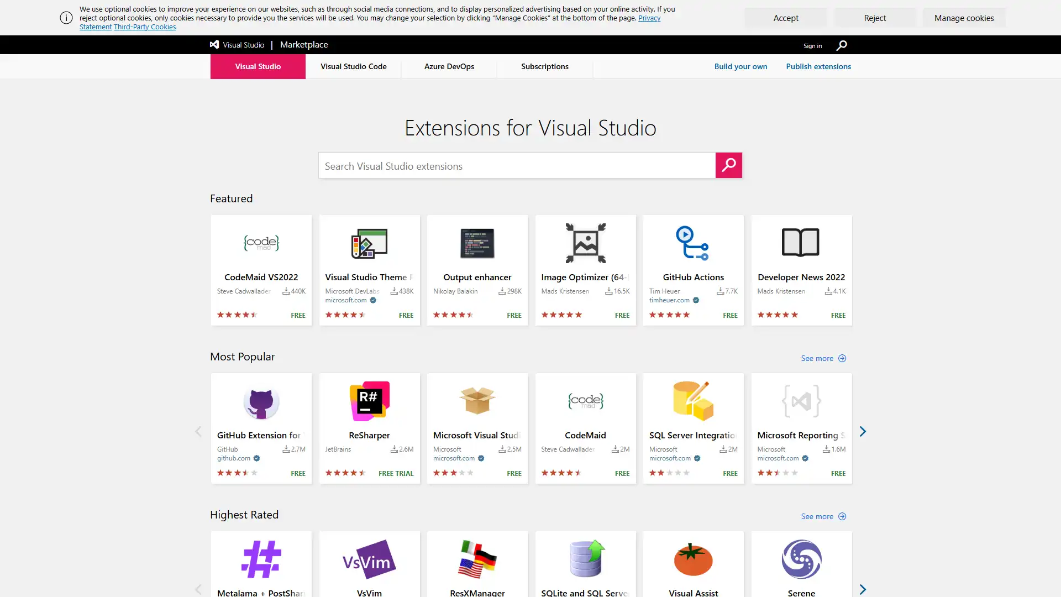Show previous Highest Rated extensions arrow

(x=198, y=589)
